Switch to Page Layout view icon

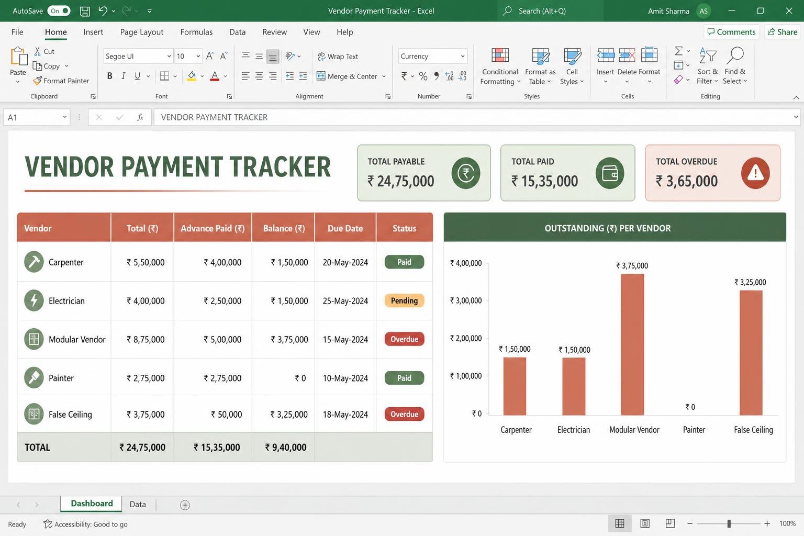(x=645, y=523)
